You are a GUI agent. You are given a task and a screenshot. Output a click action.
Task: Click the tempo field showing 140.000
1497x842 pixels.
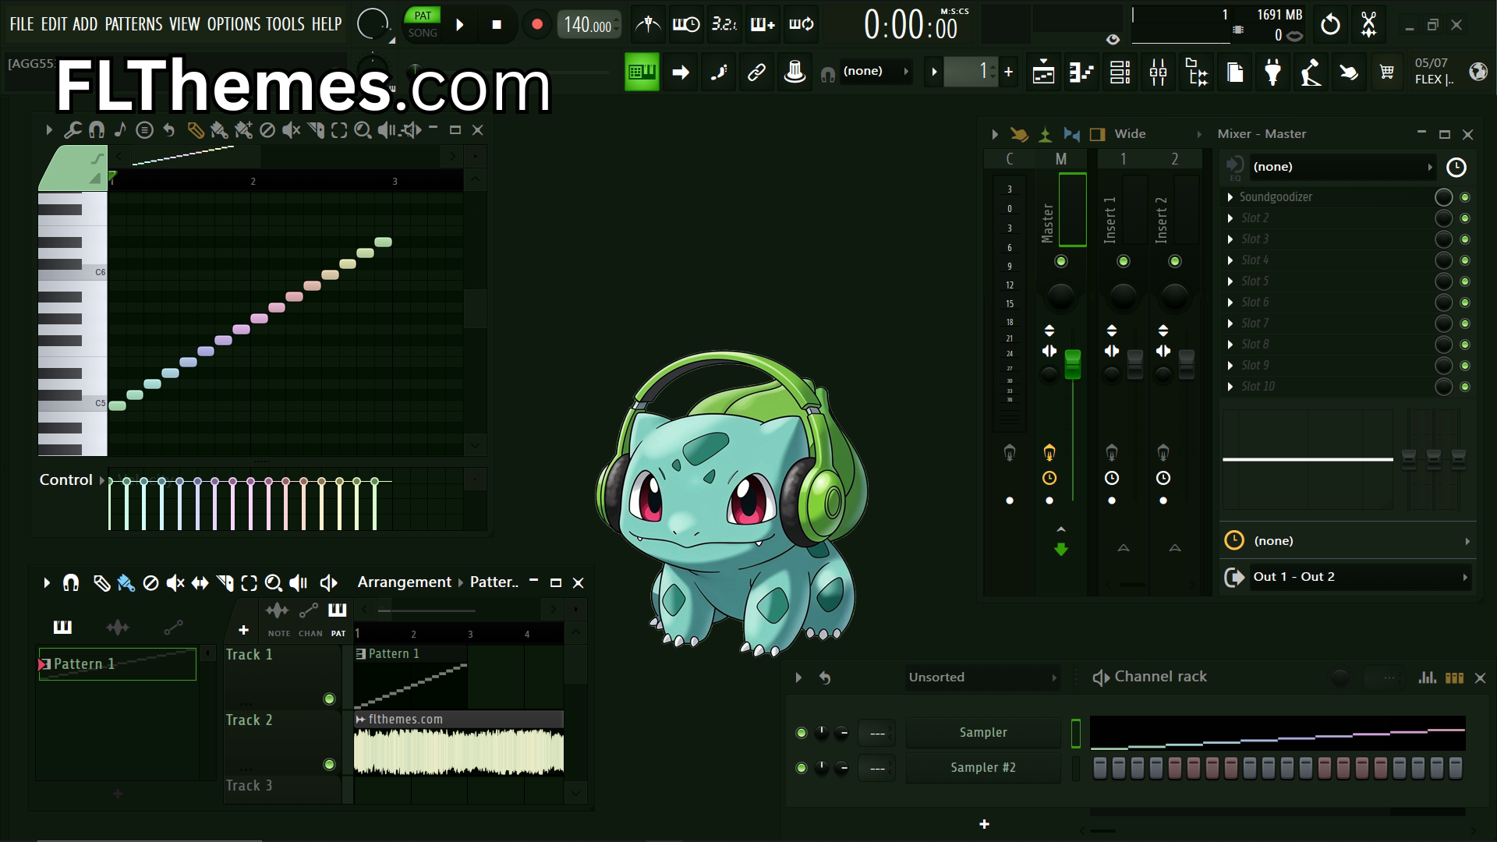(x=589, y=25)
